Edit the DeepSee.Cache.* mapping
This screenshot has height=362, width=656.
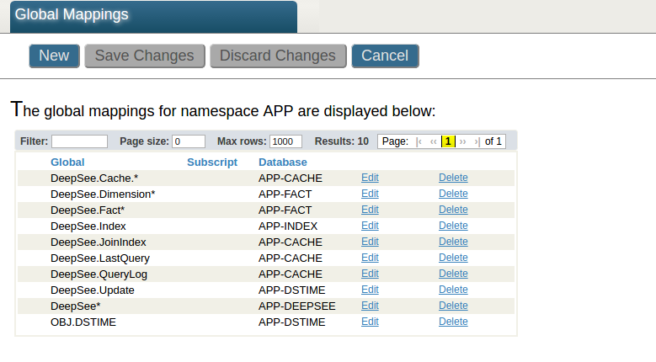(370, 178)
